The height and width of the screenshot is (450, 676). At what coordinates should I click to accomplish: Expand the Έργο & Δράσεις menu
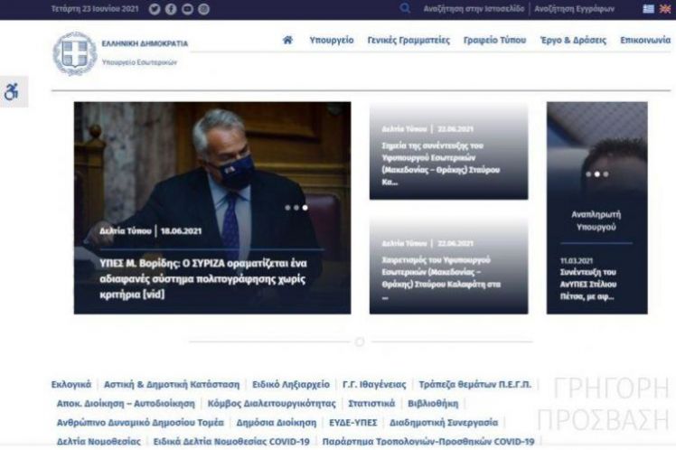tap(573, 41)
